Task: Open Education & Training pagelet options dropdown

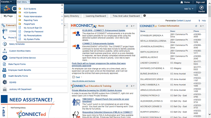Action: point(133,86)
